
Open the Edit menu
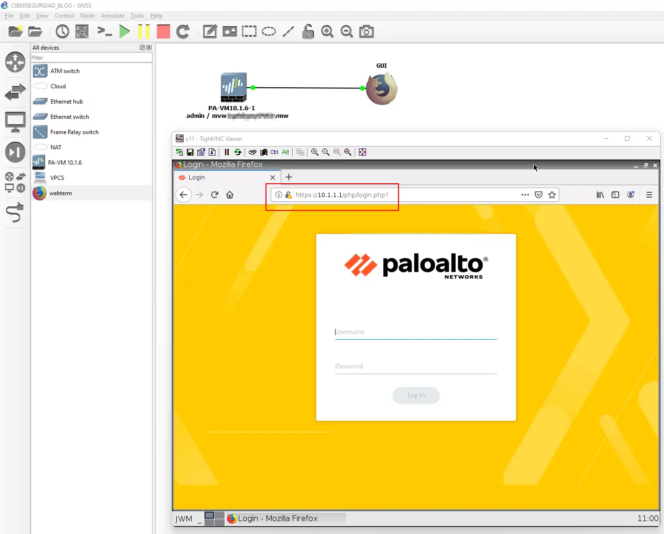coord(25,15)
